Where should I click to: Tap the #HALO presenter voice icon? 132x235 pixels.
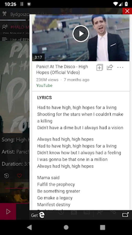pos(5,27)
